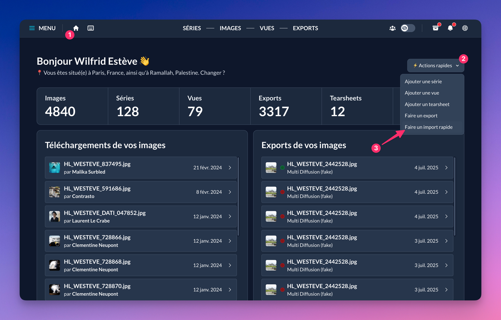Open the users group icon

tap(392, 28)
